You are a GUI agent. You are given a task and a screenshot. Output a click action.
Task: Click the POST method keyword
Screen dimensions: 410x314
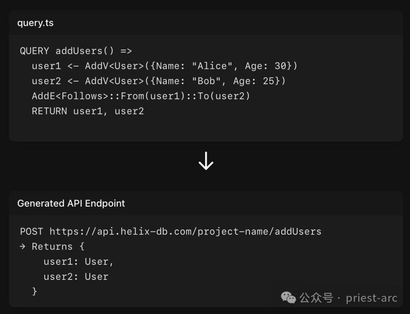[32, 231]
